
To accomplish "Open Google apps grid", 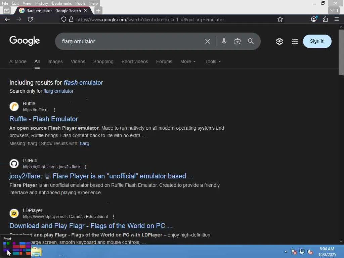I will (295, 41).
